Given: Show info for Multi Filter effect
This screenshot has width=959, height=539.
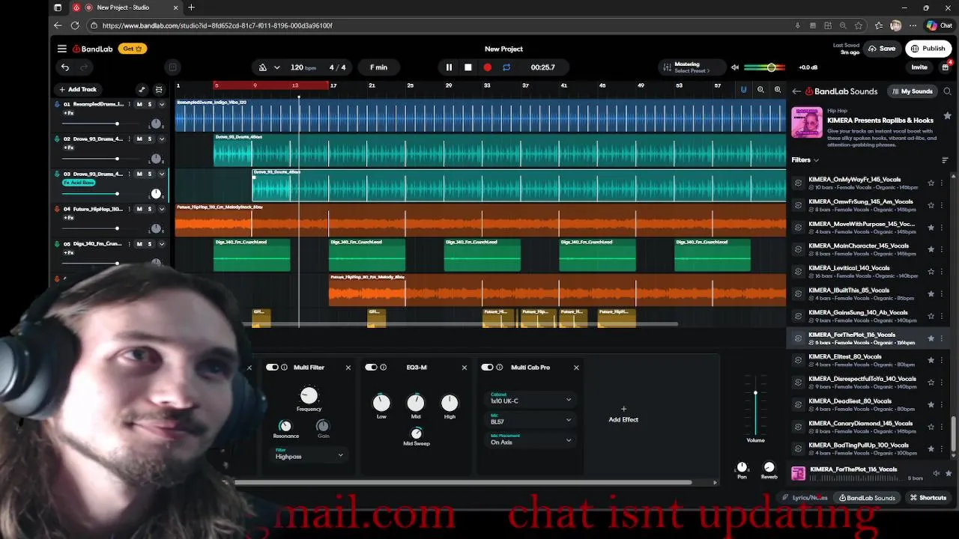Looking at the screenshot, I should [285, 368].
